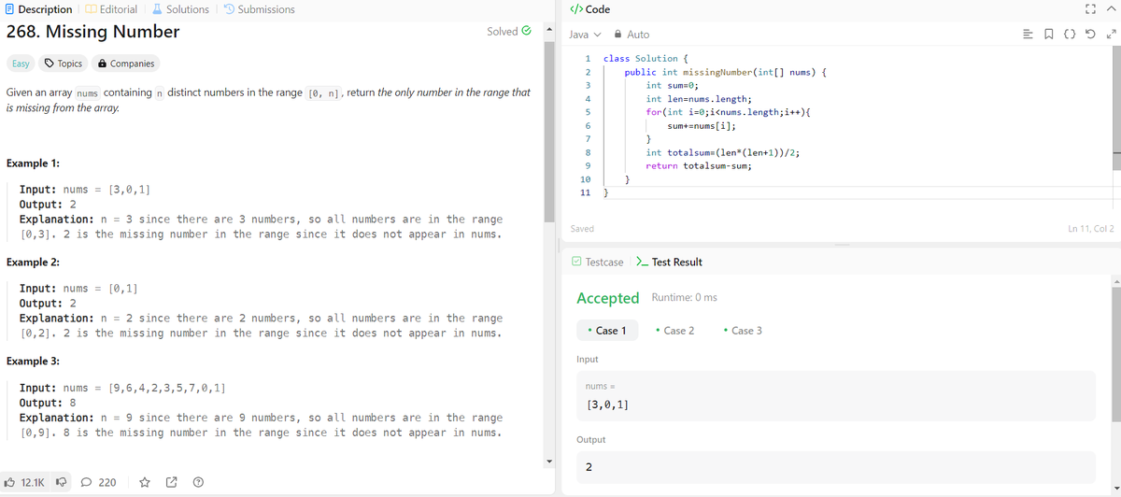Open the Java language dropdown
The image size is (1121, 497).
(x=584, y=35)
